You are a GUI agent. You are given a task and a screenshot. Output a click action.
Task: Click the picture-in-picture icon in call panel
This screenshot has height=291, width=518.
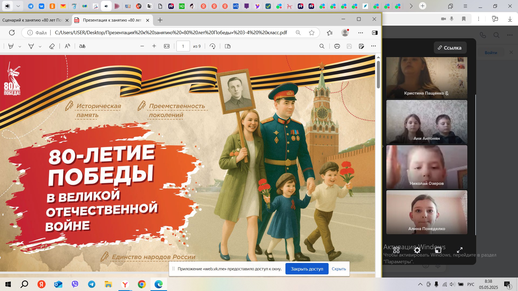coord(438,250)
